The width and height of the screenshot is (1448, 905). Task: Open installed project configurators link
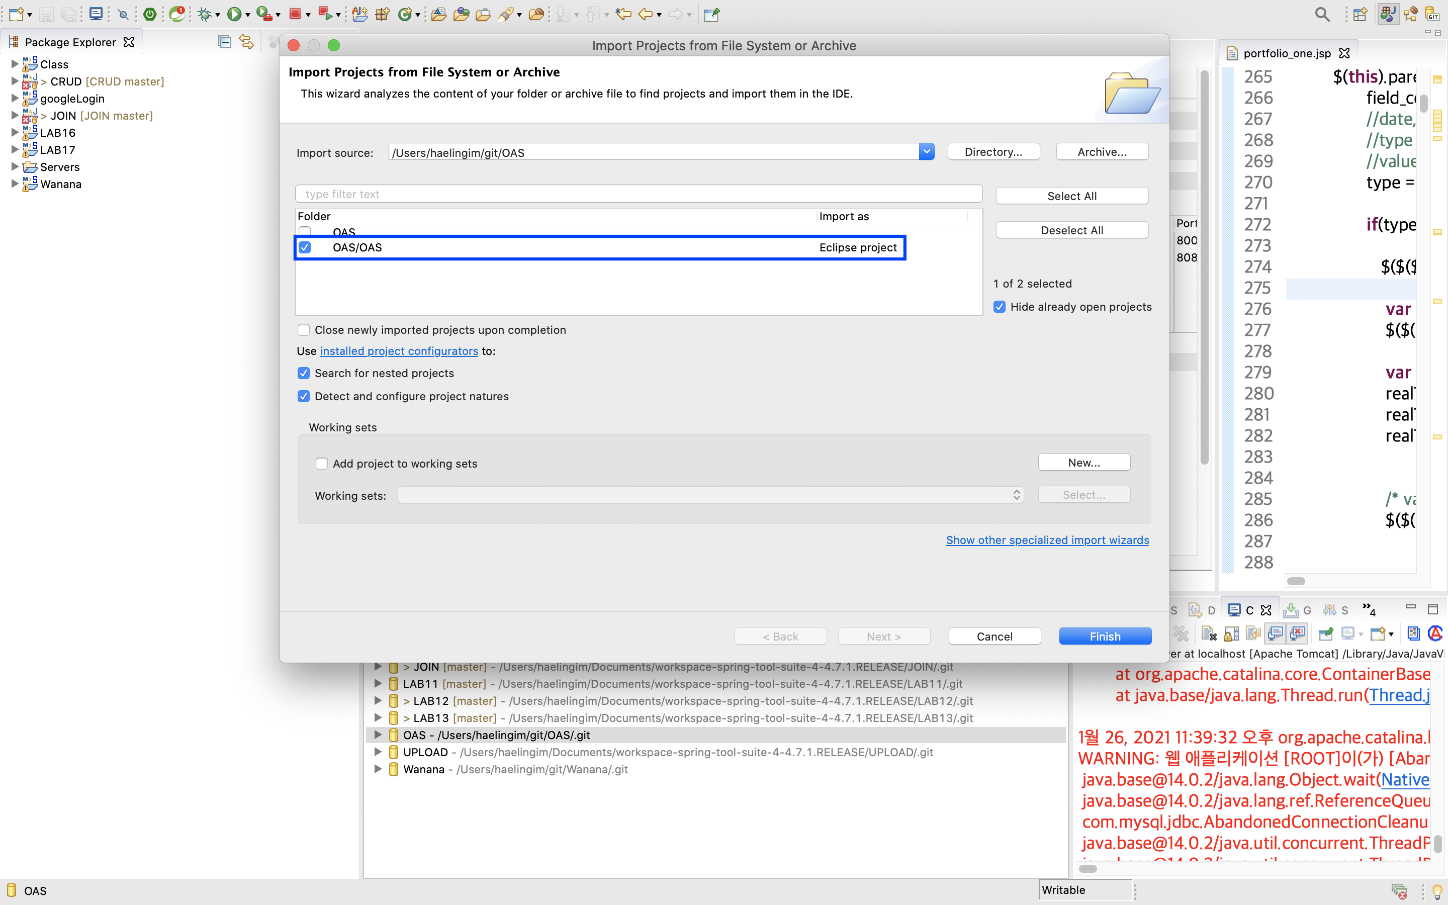click(x=399, y=351)
